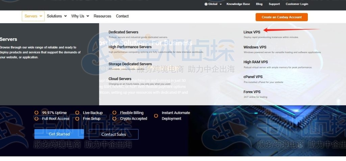This screenshot has width=346, height=161.
Task: Choose Windows VPS
Action: click(255, 47)
